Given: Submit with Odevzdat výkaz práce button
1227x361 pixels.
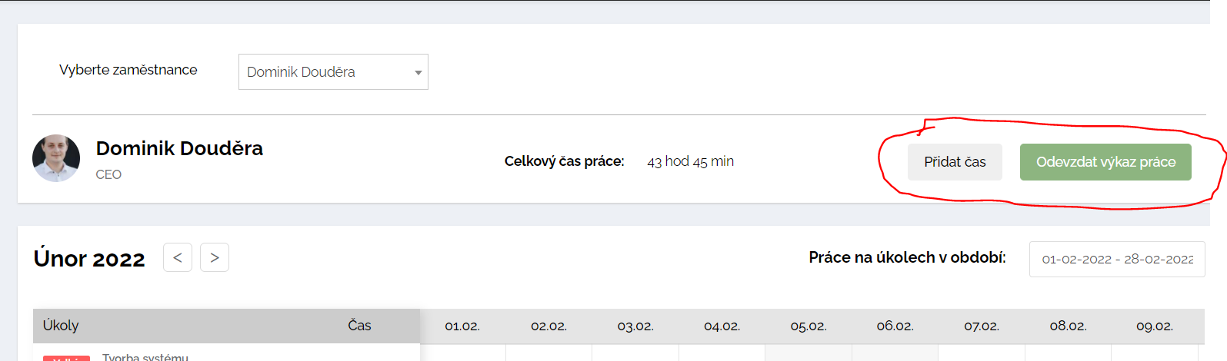Looking at the screenshot, I should (x=1105, y=162).
